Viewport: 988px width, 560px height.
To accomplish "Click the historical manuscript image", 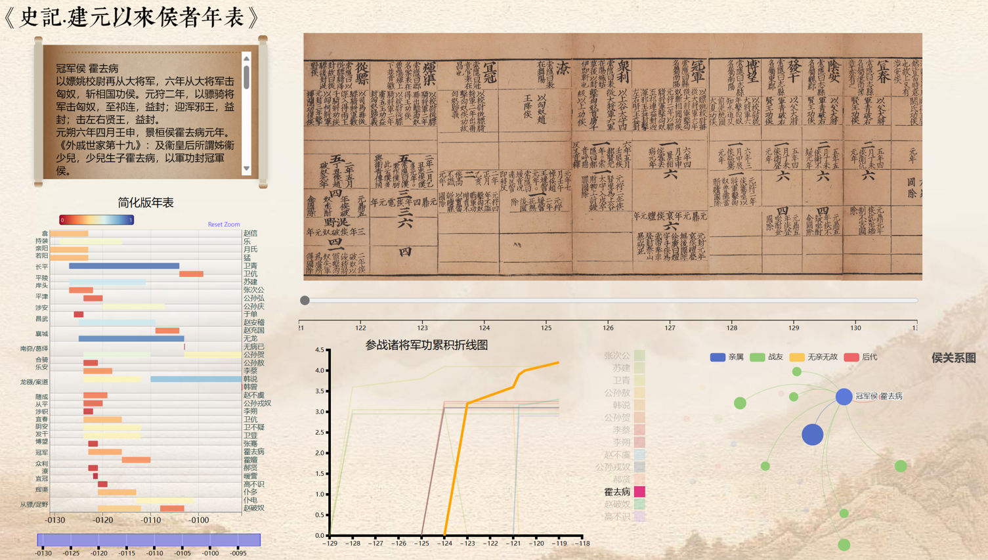I will pyautogui.click(x=612, y=157).
